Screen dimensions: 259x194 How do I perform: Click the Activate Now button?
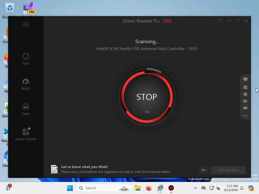(x=228, y=170)
